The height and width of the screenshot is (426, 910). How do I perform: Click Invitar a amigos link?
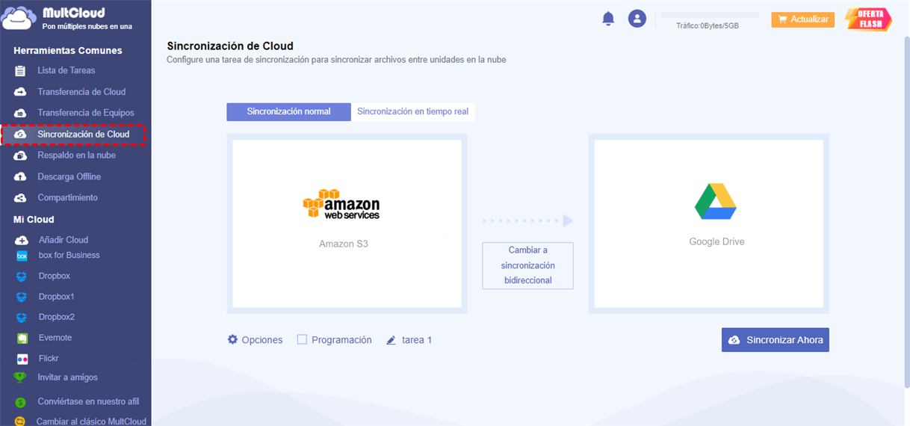pyautogui.click(x=68, y=377)
